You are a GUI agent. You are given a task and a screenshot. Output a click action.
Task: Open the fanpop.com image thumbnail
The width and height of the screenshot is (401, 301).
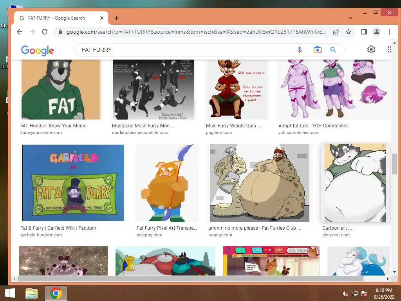[260, 183]
